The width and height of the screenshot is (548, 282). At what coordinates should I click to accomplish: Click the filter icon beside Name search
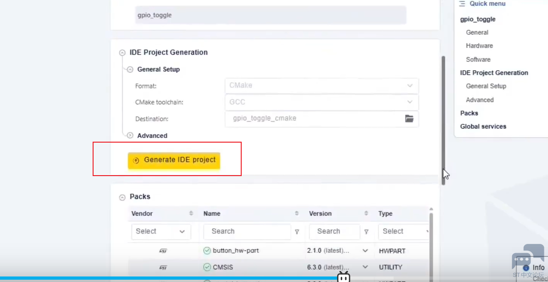[x=297, y=231]
